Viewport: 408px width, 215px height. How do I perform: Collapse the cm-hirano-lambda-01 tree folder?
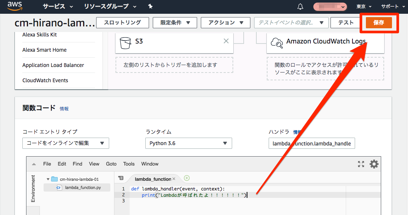48,179
